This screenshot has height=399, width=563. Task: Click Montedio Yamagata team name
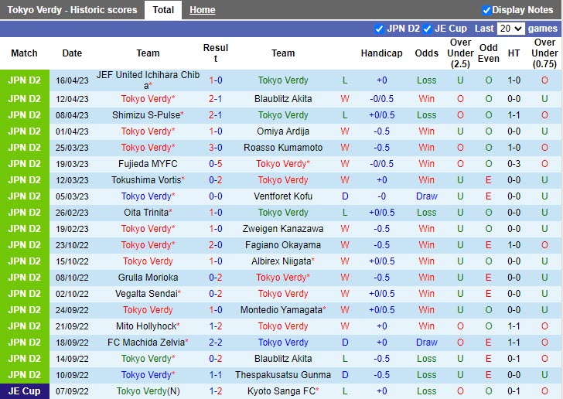(281, 309)
